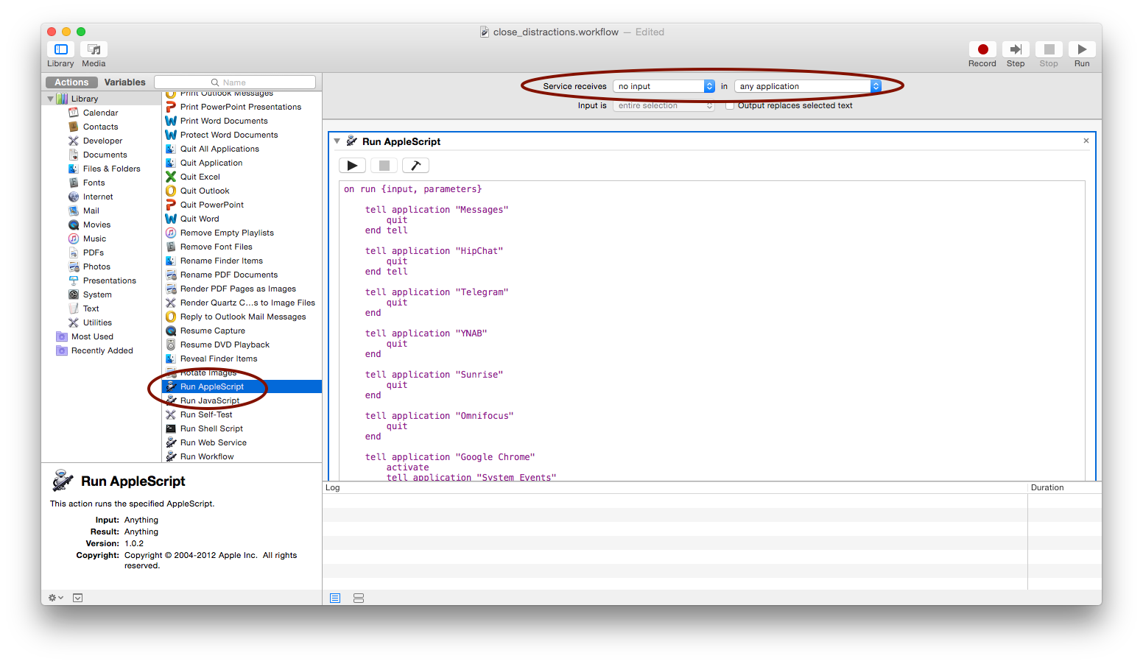Compile the script with the hammer icon
The height and width of the screenshot is (664, 1143).
[x=415, y=166]
